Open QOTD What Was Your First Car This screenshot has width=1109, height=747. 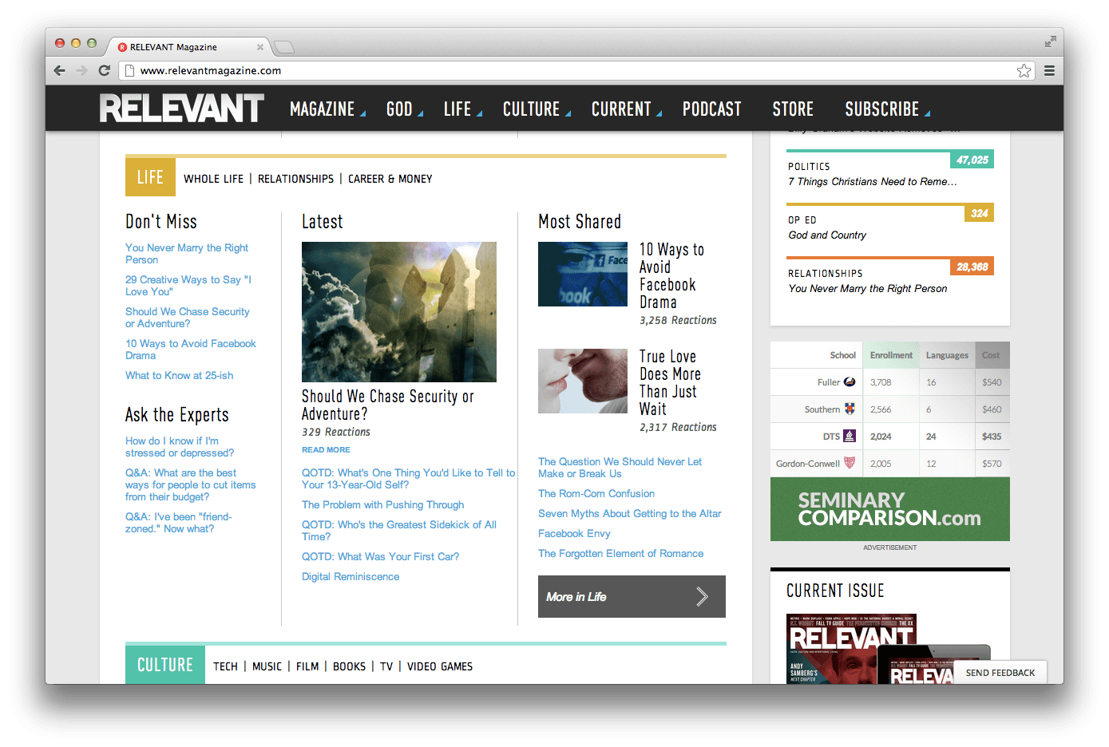(380, 556)
